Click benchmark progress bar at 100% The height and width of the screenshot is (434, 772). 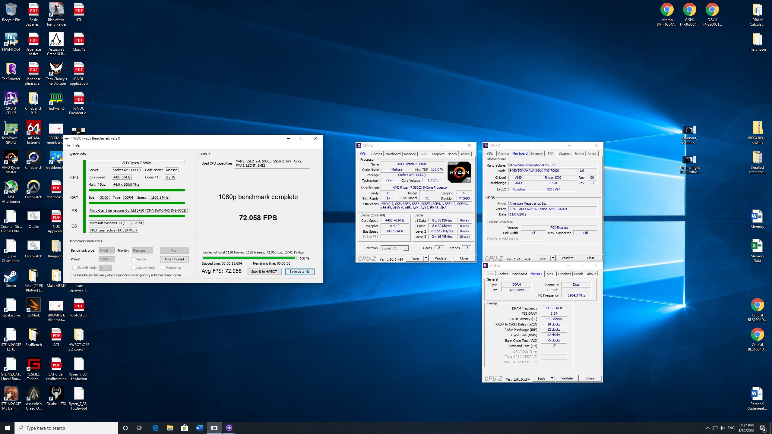tap(249, 258)
